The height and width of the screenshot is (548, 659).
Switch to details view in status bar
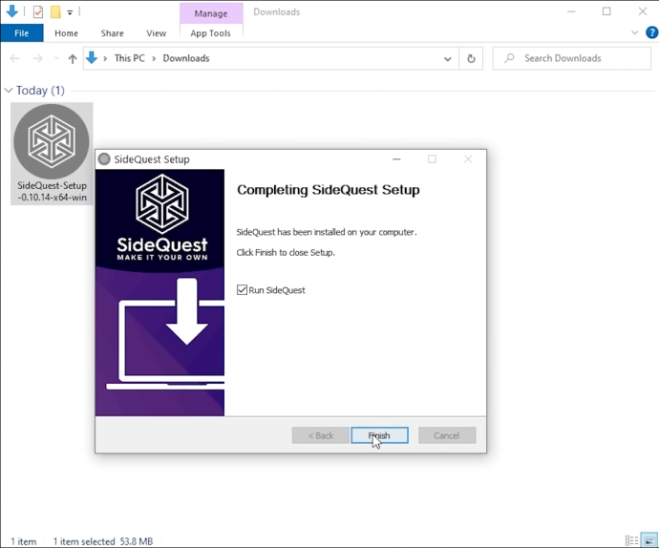tap(631, 540)
